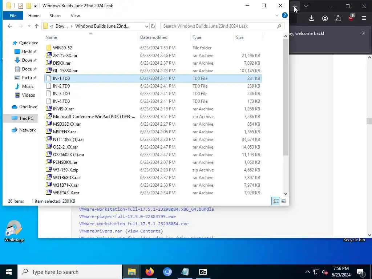
Task: Sort by the Size column header
Action: tap(240, 37)
